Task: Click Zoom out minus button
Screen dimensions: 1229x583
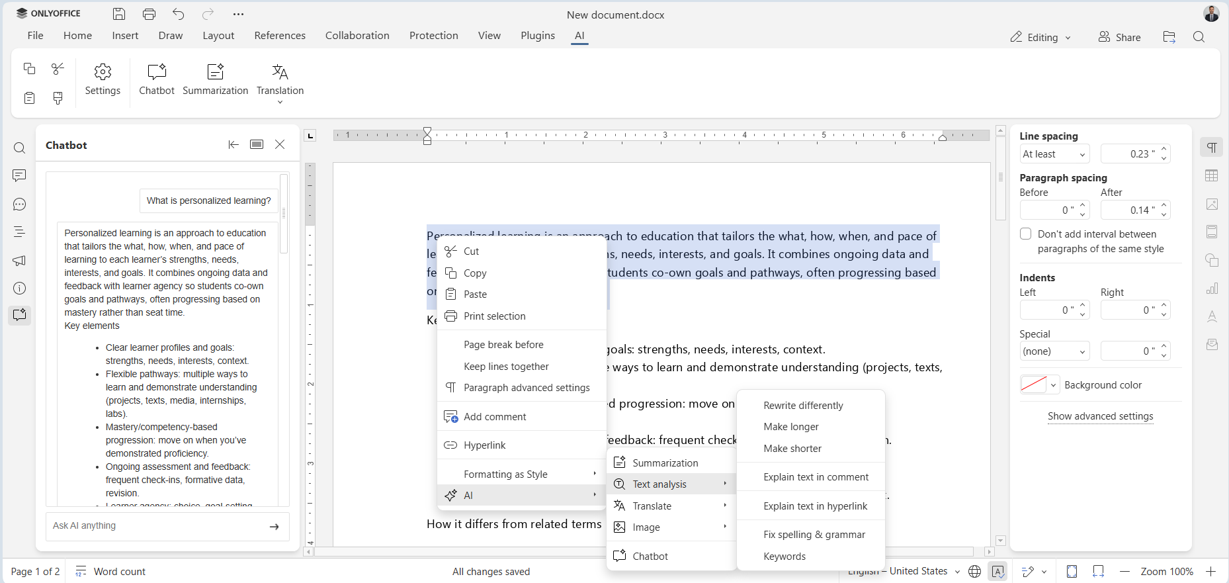Action: pos(1124,571)
